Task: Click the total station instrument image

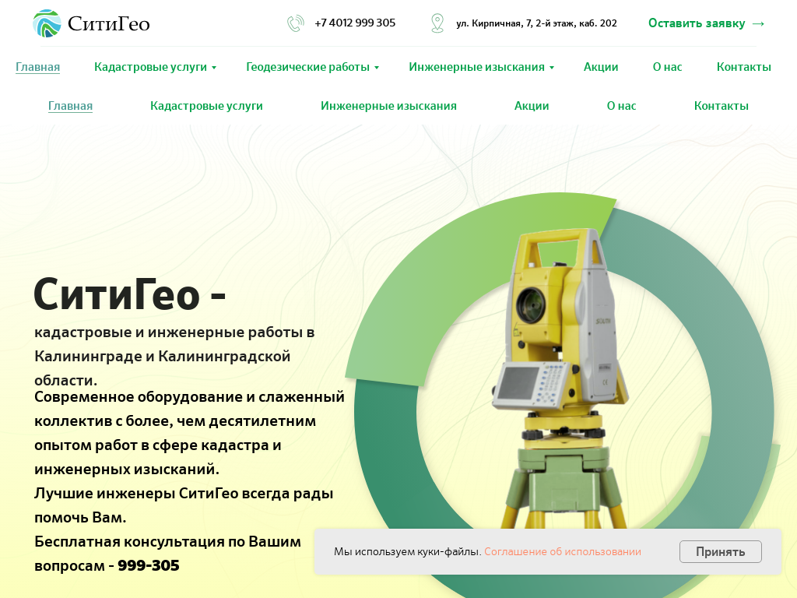Action: (x=559, y=379)
